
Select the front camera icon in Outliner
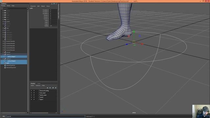5,15
